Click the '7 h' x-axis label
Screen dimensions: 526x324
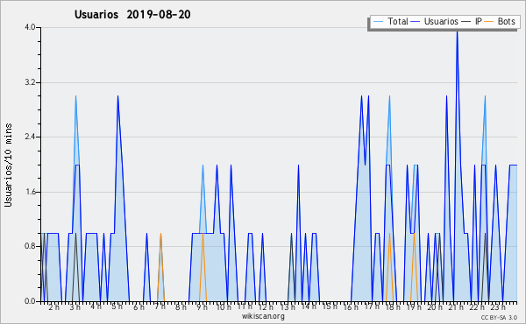[x=160, y=306]
